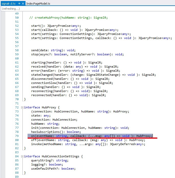Open the (refreshing...) navigation dropdown

tap(88, 9)
